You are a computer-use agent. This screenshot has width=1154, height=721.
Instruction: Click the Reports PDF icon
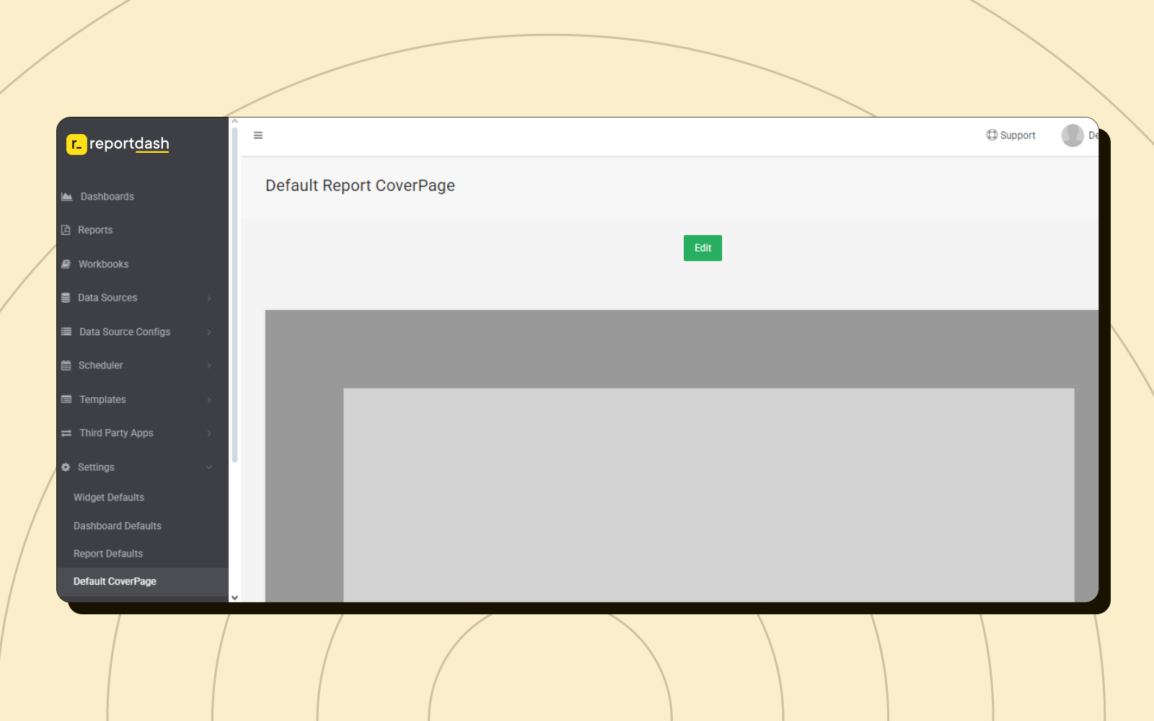tap(66, 230)
